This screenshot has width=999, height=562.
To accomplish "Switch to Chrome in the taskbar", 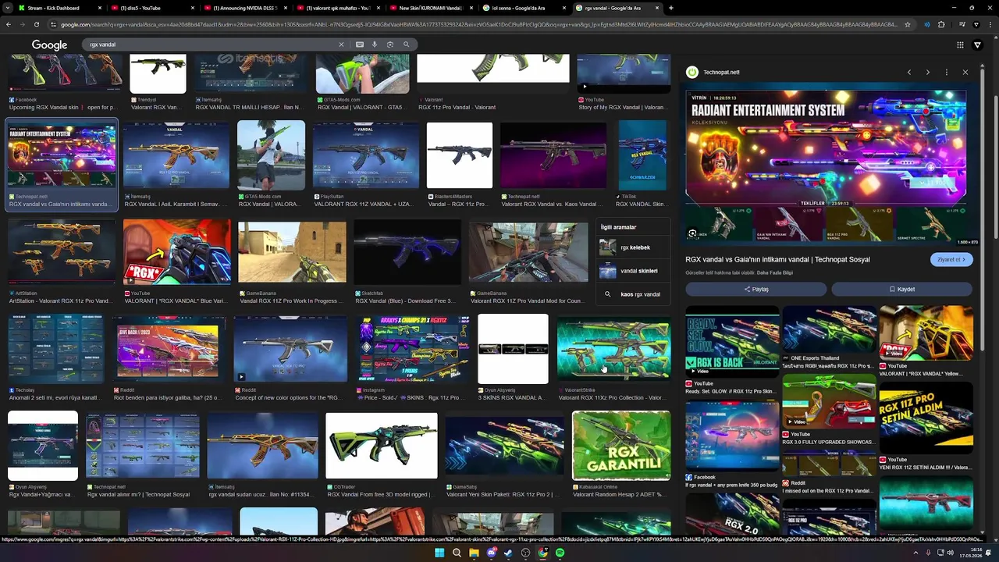I will 542,553.
